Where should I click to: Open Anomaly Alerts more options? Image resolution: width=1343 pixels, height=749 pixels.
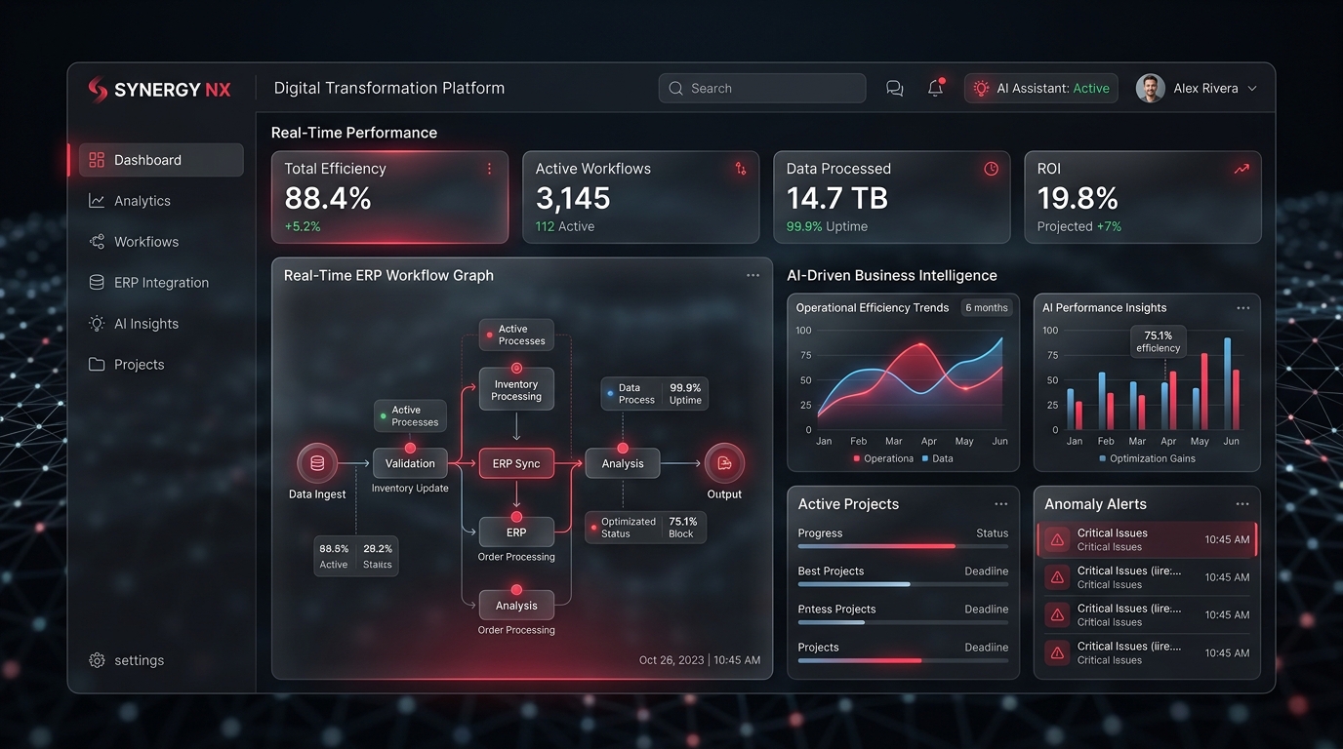click(1241, 504)
